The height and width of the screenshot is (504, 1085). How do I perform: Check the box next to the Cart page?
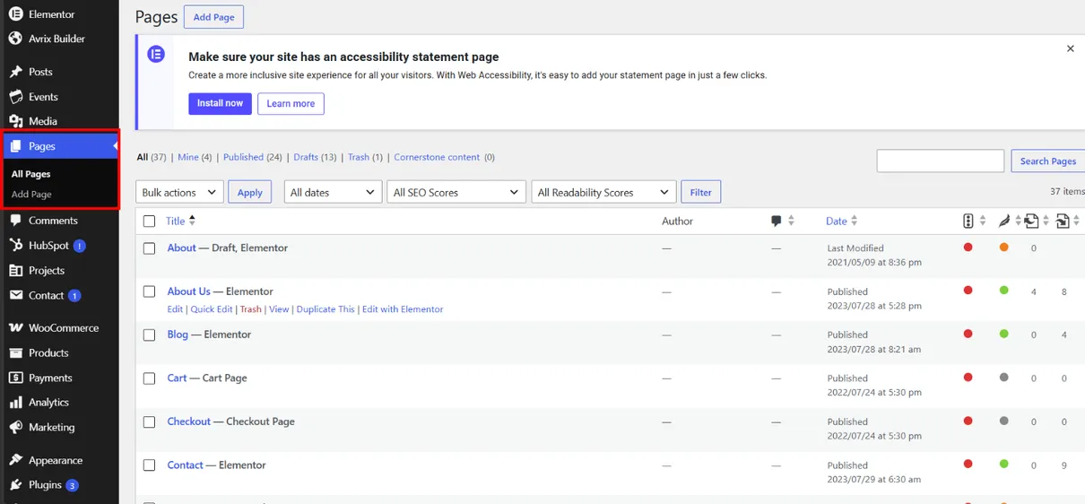click(150, 378)
